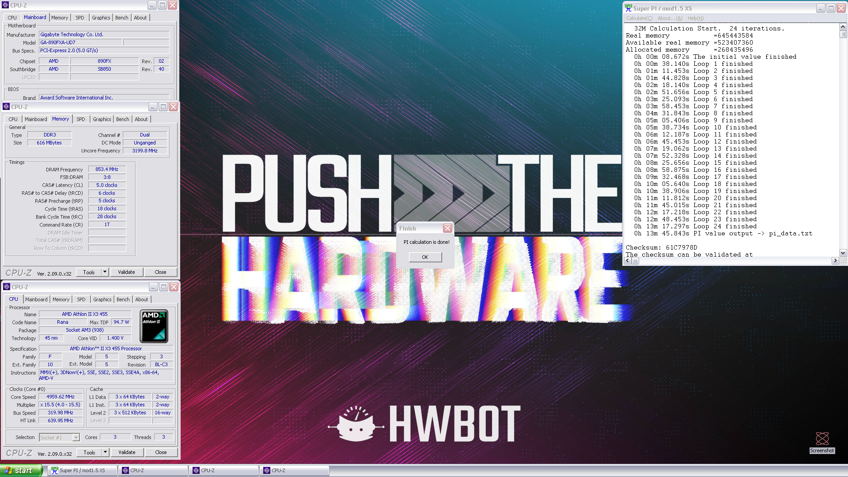Open Help menu in Super PI
The height and width of the screenshot is (477, 848).
695,18
